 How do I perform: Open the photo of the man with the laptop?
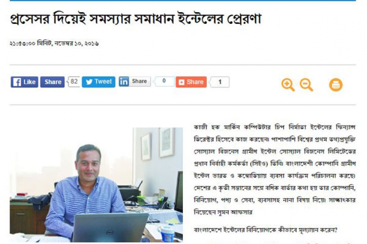click(x=96, y=185)
